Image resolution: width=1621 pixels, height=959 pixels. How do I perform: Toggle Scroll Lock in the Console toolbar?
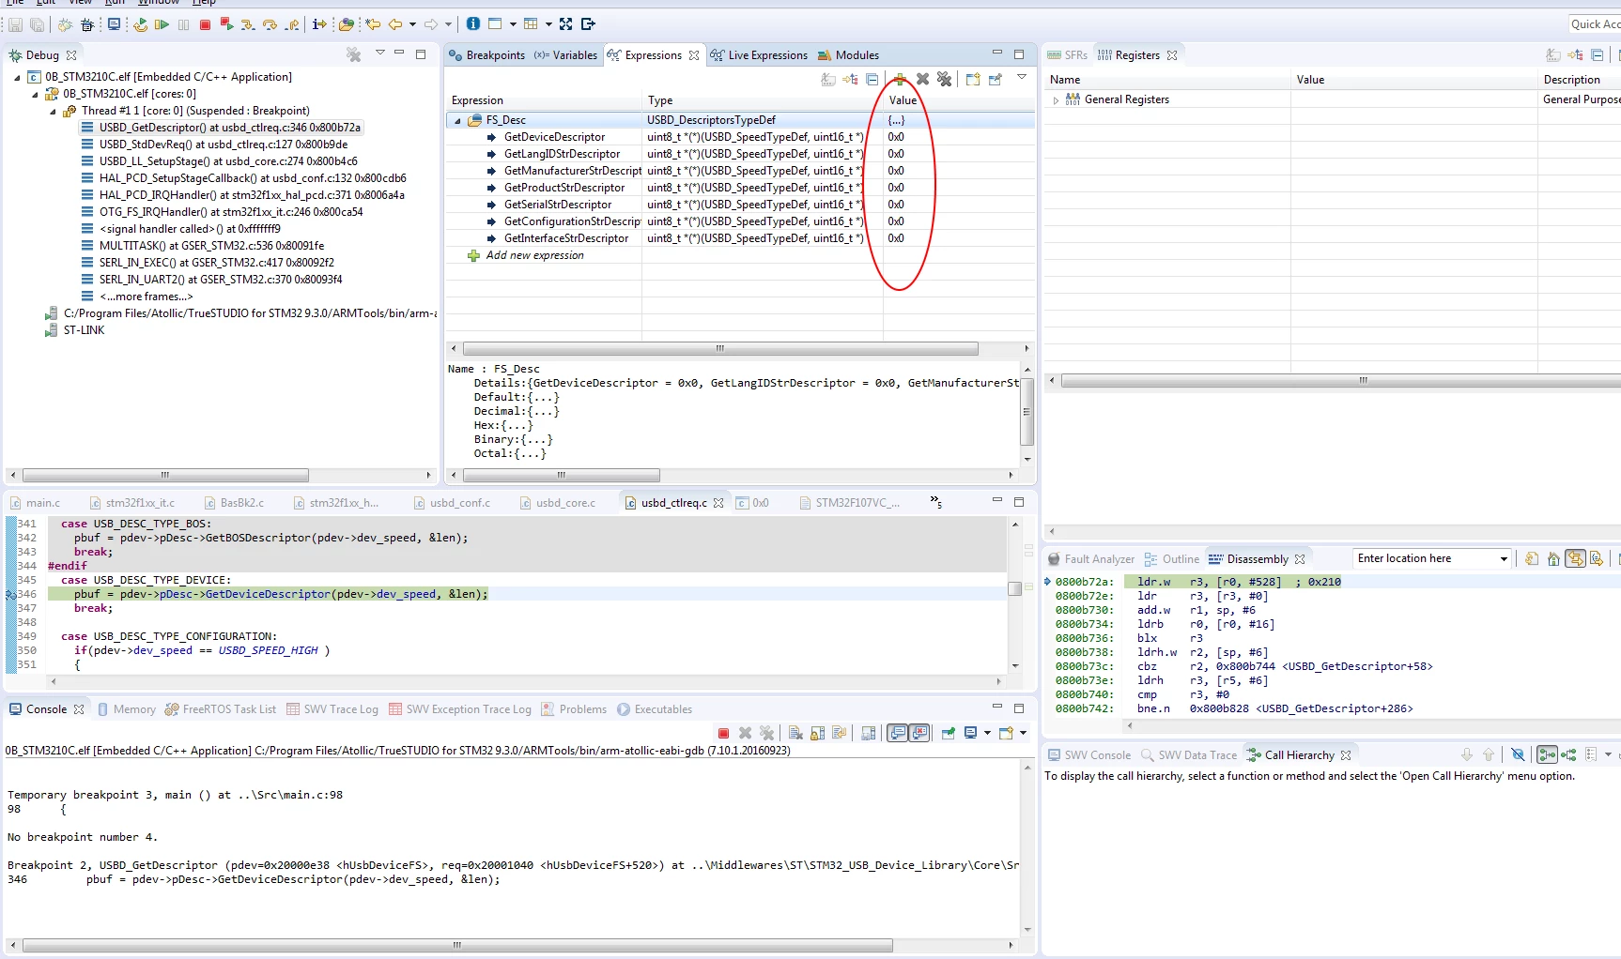tap(818, 733)
